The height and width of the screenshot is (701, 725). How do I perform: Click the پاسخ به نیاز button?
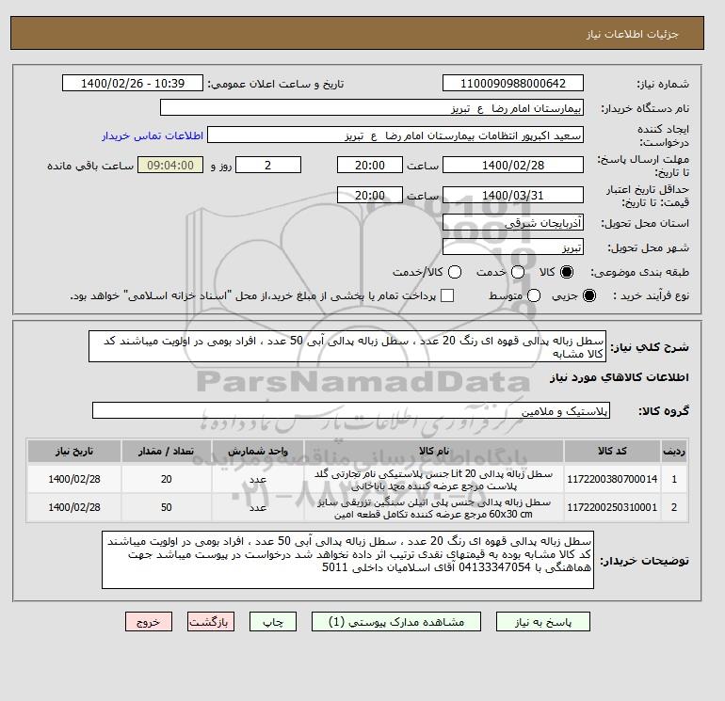(543, 622)
